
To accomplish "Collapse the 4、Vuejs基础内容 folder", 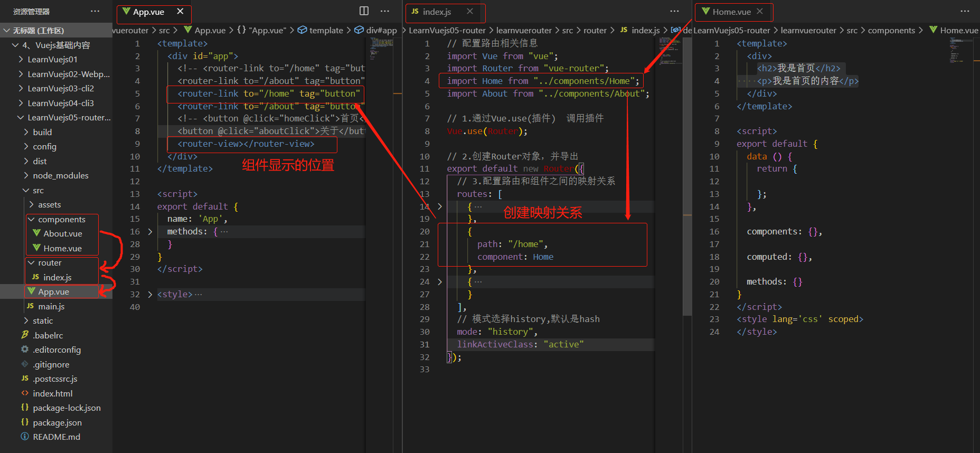I will pyautogui.click(x=15, y=45).
